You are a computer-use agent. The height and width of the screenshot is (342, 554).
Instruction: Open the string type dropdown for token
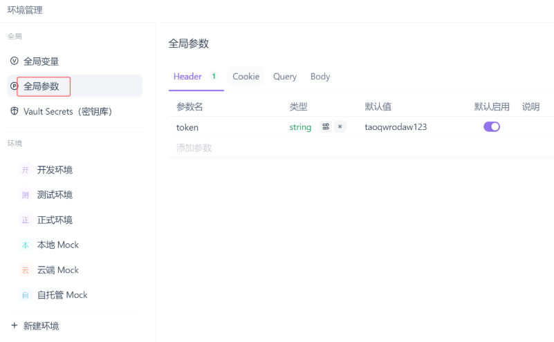pyautogui.click(x=300, y=127)
